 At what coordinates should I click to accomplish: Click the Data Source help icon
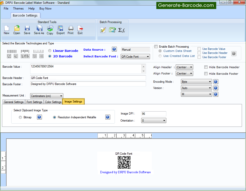pos(114,49)
